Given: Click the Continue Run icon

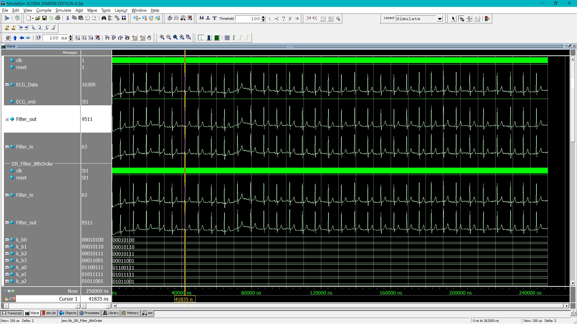Looking at the screenshot, I should (x=84, y=37).
